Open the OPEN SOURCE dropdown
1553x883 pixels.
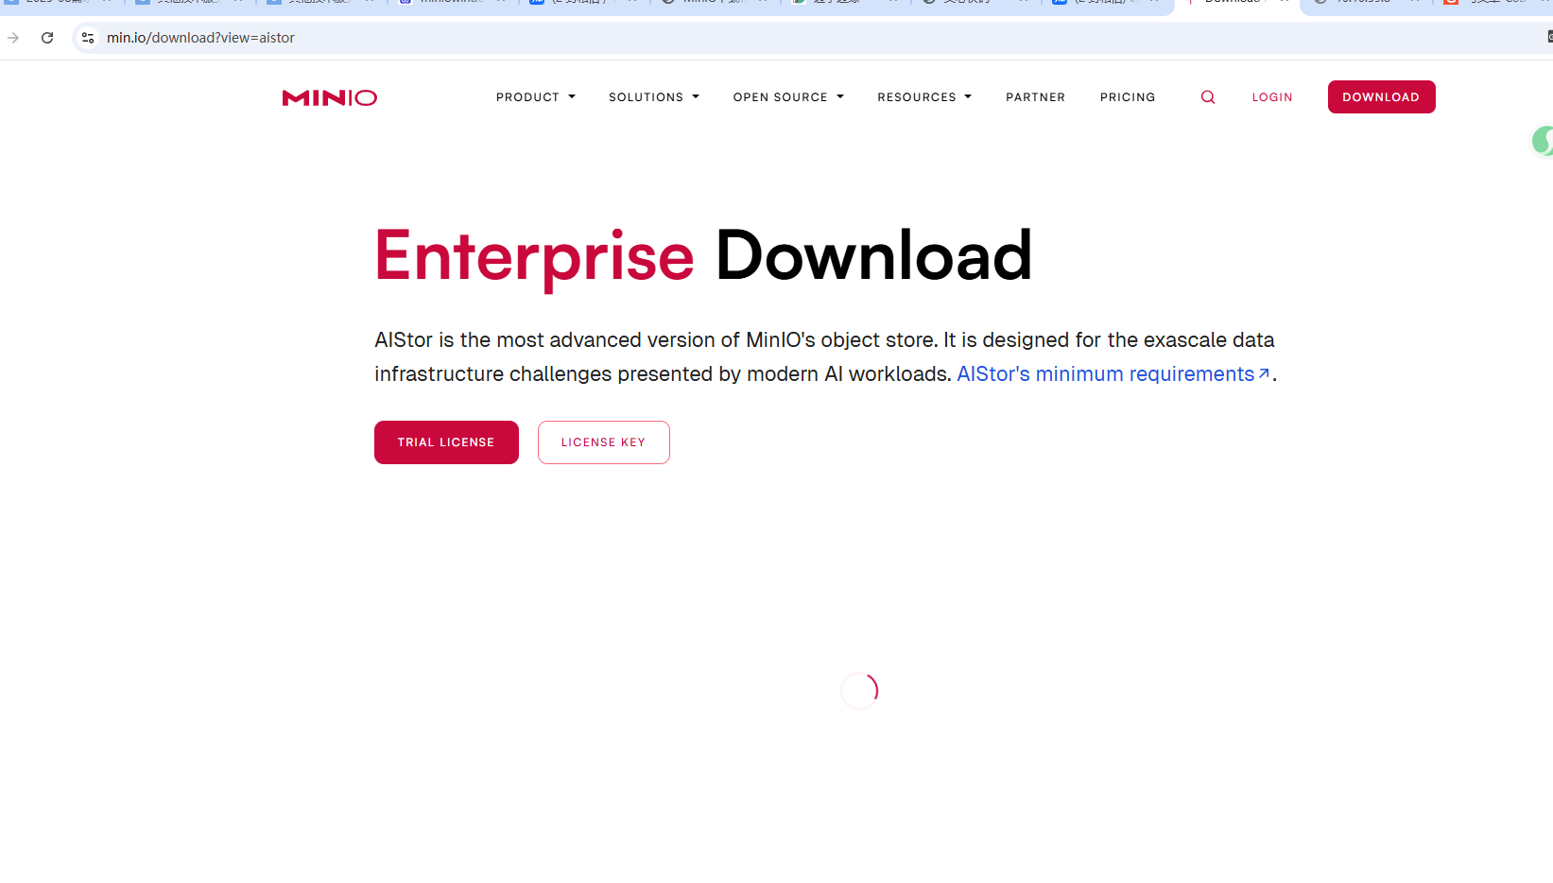[x=788, y=97]
